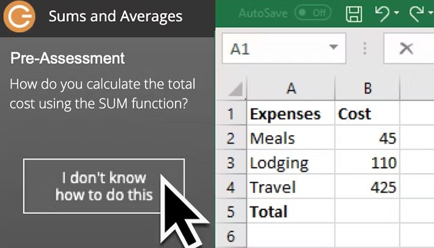Select column A header
Viewport: 434px width, 248px height.
coord(291,89)
